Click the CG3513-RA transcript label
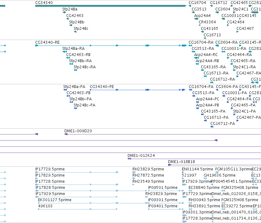The height and width of the screenshot is (223, 261). (x=203, y=49)
